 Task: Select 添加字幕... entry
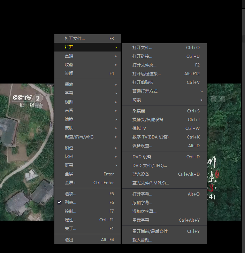tap(164, 203)
